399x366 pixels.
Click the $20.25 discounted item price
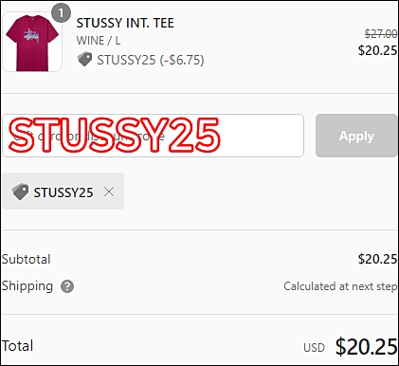[x=377, y=50]
